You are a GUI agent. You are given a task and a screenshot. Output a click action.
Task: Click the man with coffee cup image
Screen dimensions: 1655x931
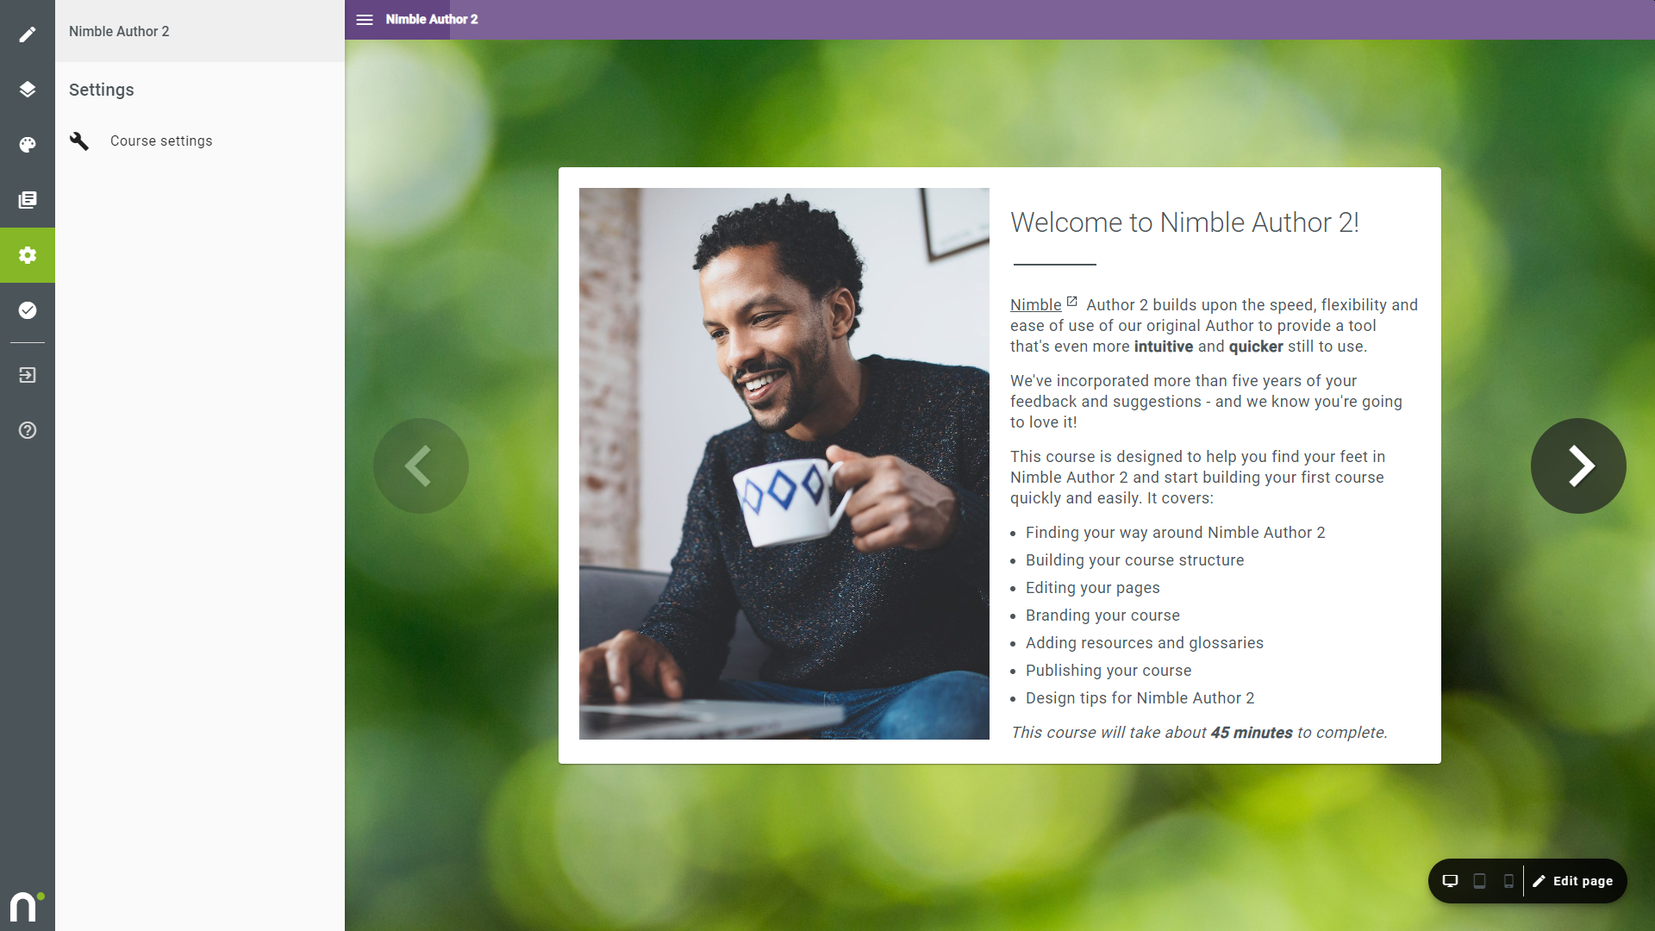[x=784, y=464]
